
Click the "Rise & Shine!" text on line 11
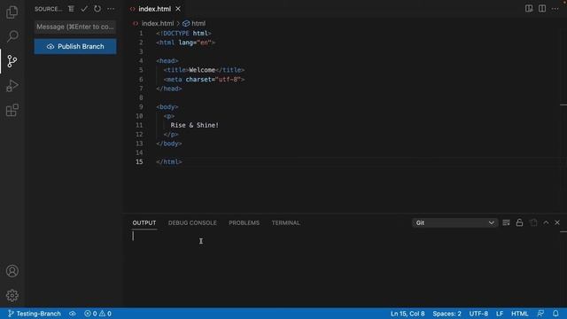click(195, 125)
